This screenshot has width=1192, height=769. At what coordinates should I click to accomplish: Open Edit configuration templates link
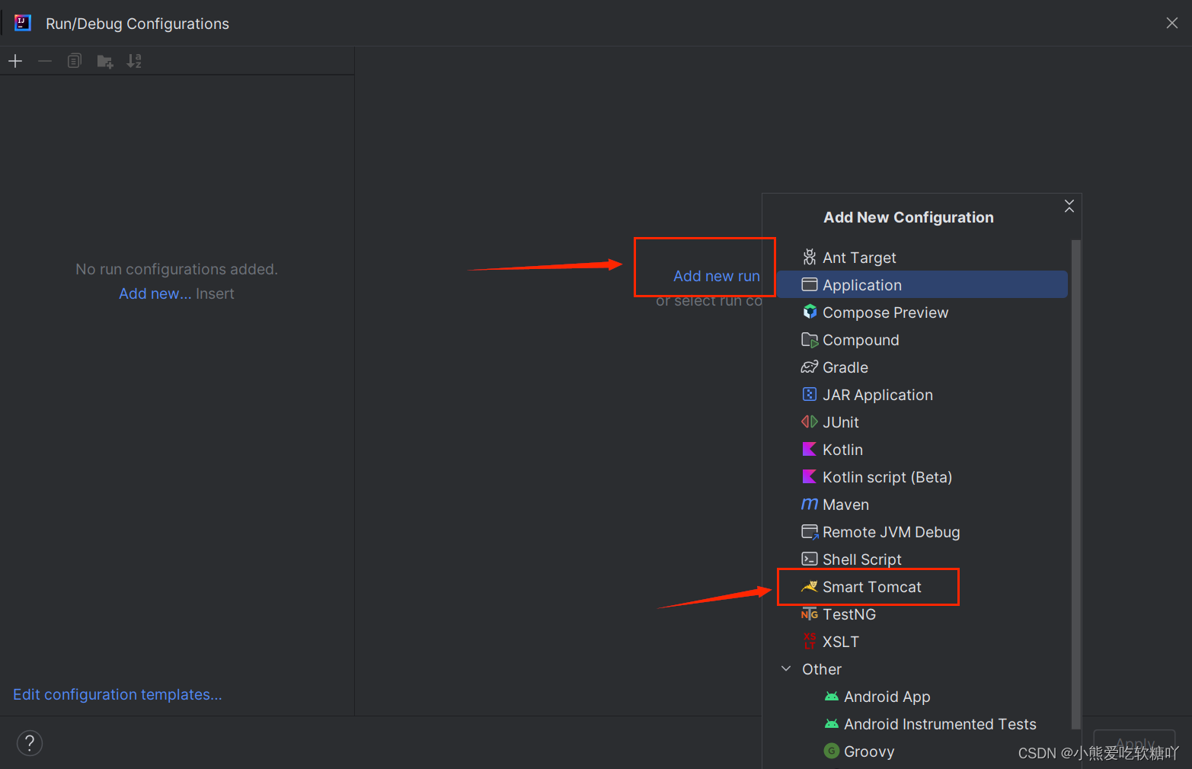pos(117,694)
